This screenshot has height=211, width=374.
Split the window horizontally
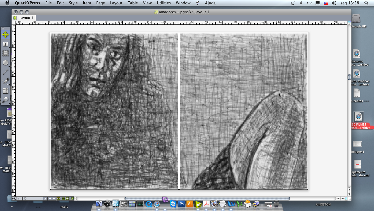coord(63,198)
